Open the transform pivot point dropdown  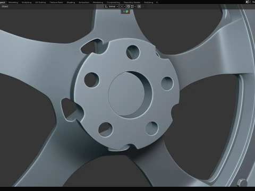(x=123, y=6)
